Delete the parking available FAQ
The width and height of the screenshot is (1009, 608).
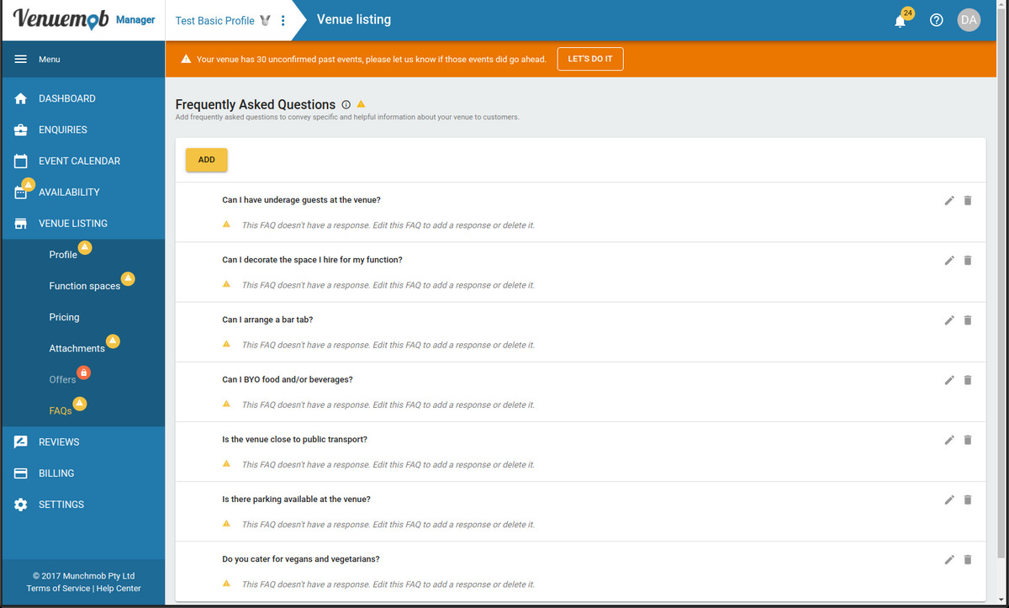[967, 500]
